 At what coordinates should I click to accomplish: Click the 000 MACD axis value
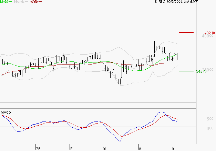click(x=210, y=128)
